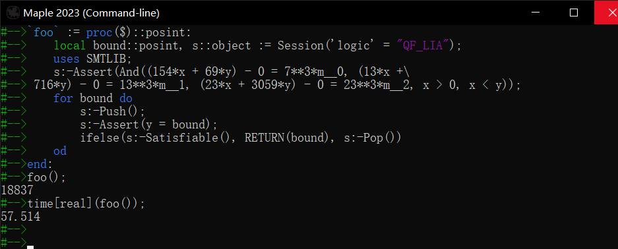Click the output value 18837
This screenshot has height=249, width=618.
tap(17, 190)
